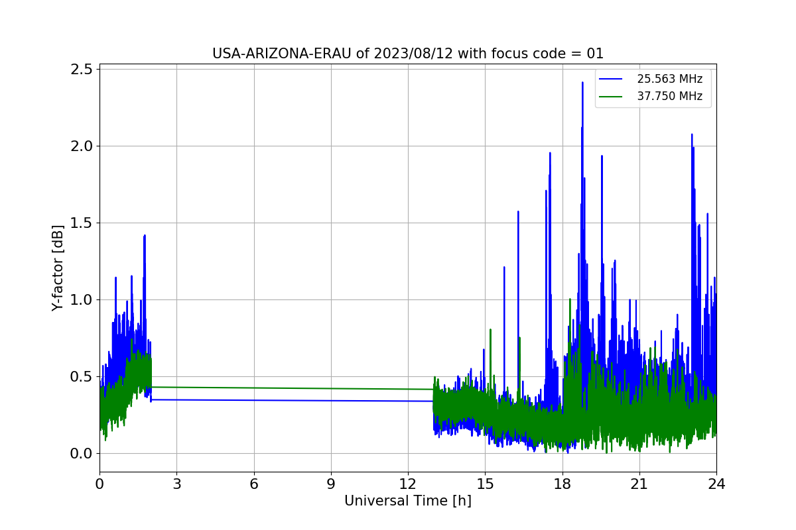Image resolution: width=796 pixels, height=530 pixels.
Task: Click the x-axis tick label 9
Action: tap(331, 484)
